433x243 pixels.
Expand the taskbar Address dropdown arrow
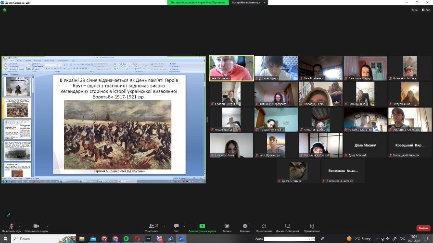click(309, 239)
